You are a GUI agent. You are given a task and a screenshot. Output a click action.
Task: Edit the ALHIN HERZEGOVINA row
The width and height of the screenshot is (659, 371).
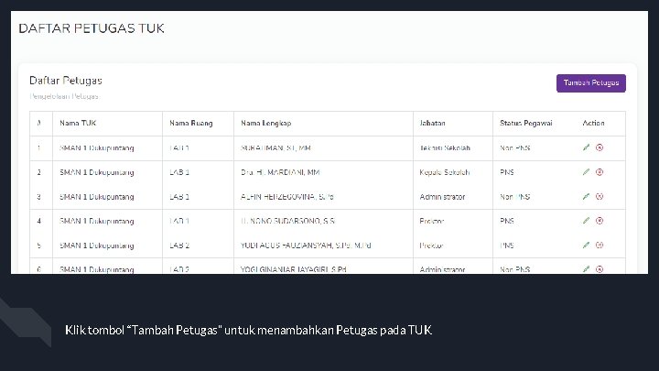click(586, 196)
